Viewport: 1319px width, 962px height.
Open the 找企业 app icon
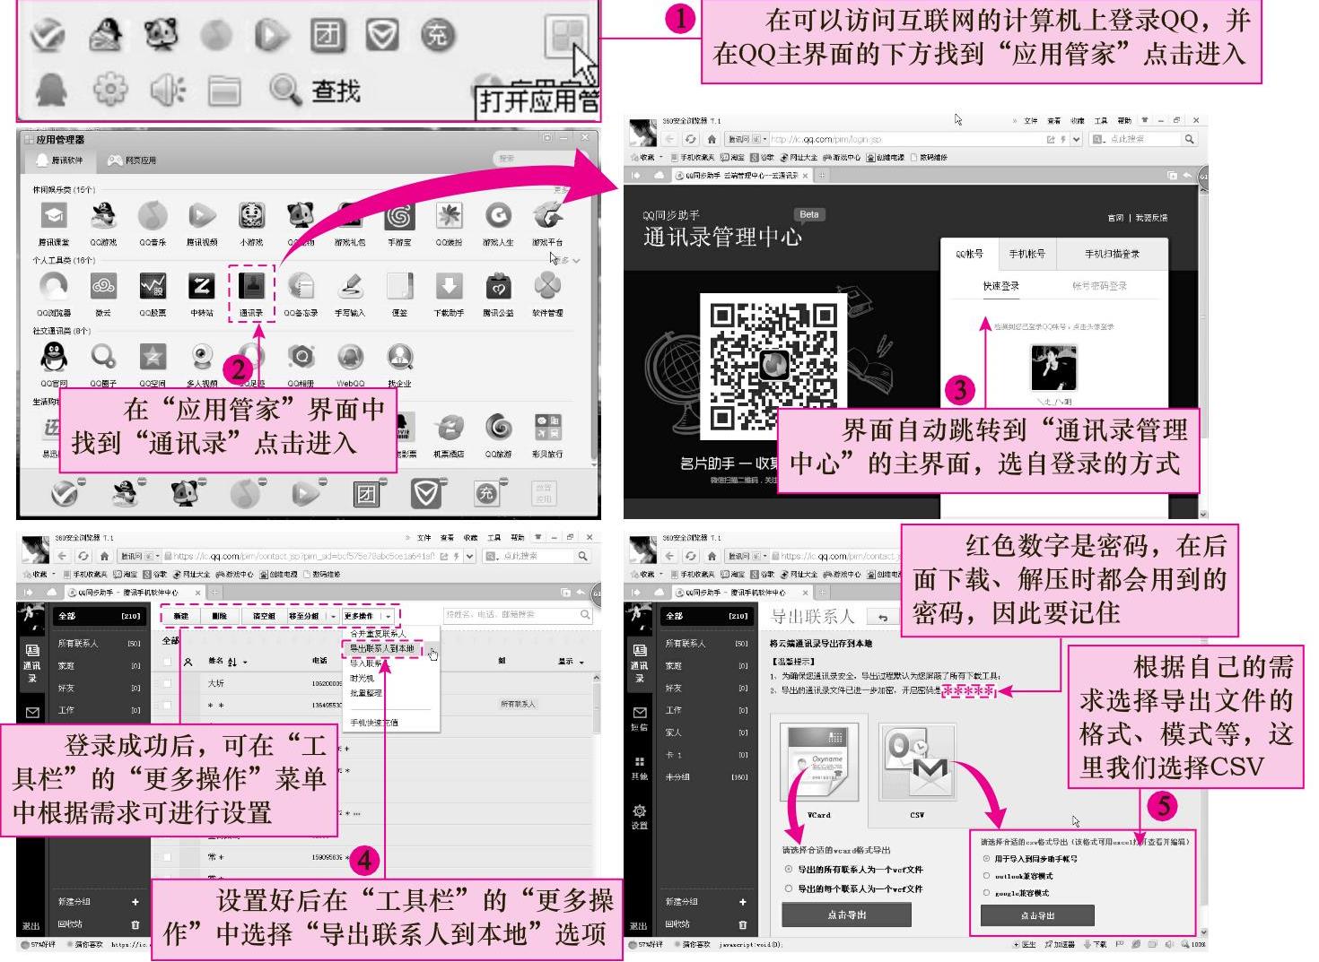[x=399, y=358]
